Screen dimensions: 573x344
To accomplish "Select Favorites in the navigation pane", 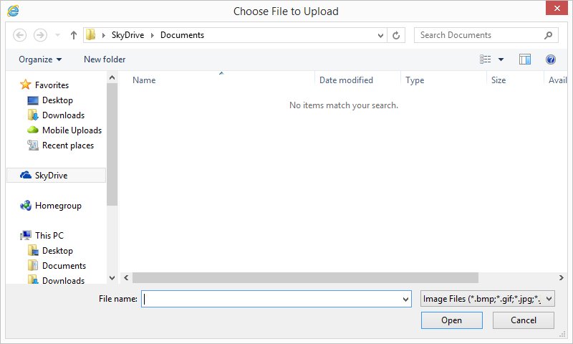I will tap(52, 85).
